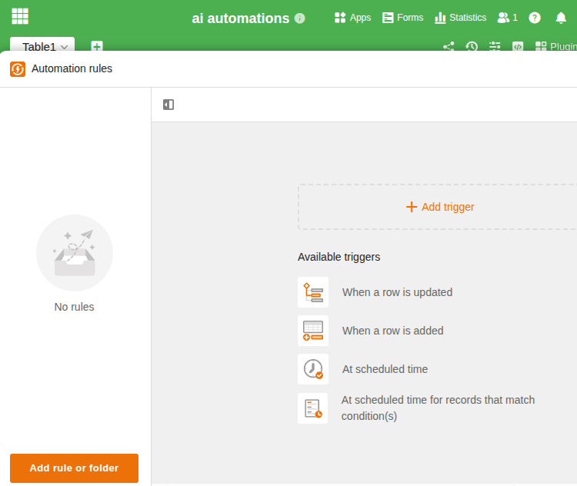Viewport: 577px width, 486px height.
Task: Add a new table with the plus icon
Action: [x=97, y=47]
